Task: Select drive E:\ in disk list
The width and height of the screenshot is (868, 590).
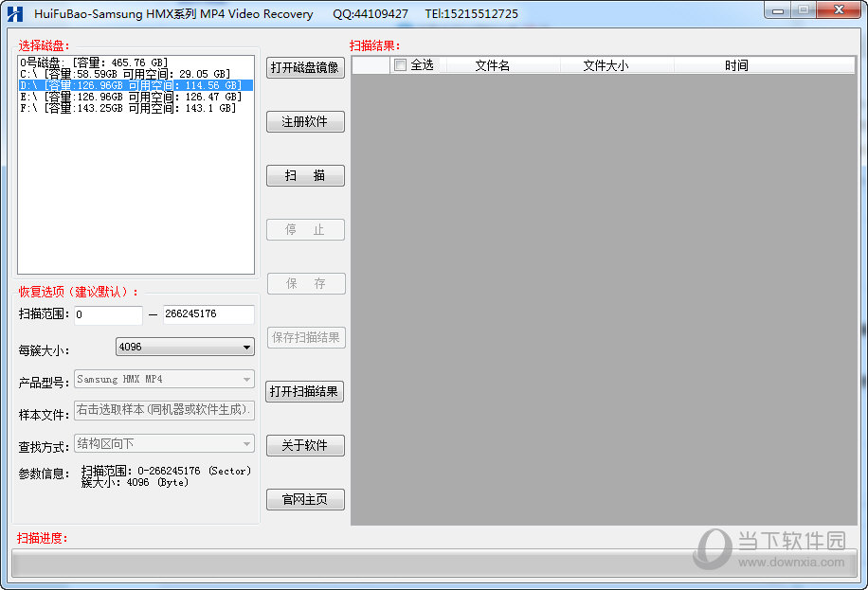Action: [x=136, y=97]
